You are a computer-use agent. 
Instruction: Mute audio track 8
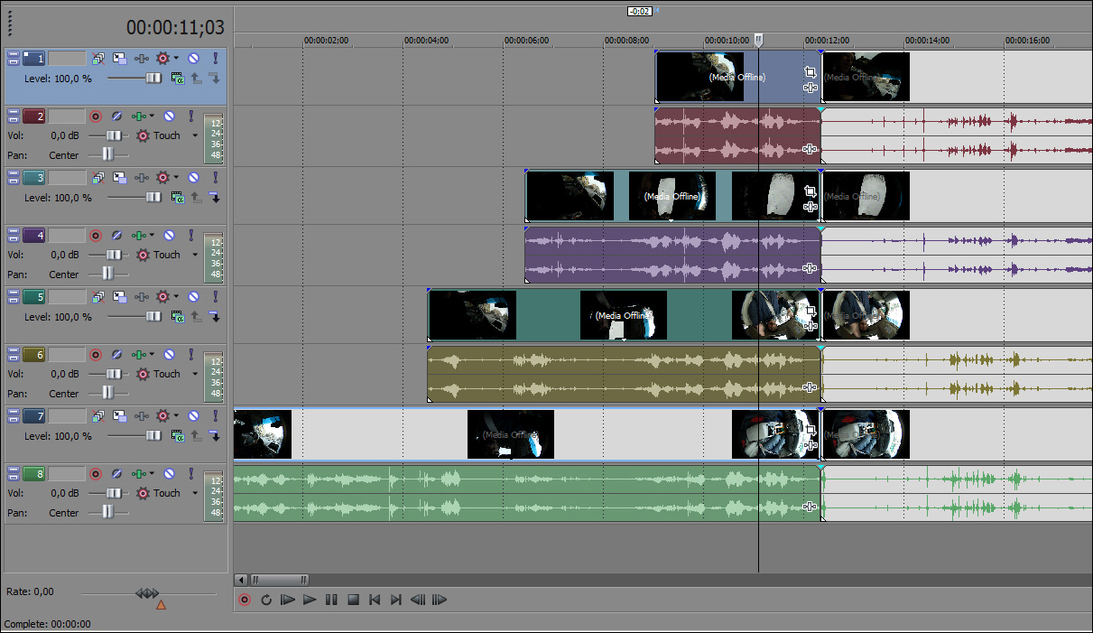[x=169, y=473]
